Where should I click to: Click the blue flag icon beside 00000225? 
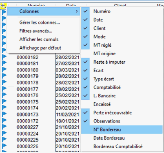pyautogui.click(x=4, y=139)
